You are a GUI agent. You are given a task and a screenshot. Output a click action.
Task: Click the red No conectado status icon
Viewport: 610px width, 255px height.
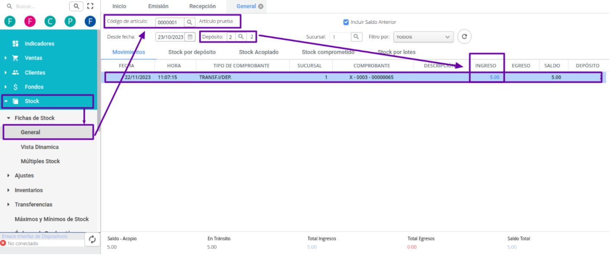click(3, 243)
